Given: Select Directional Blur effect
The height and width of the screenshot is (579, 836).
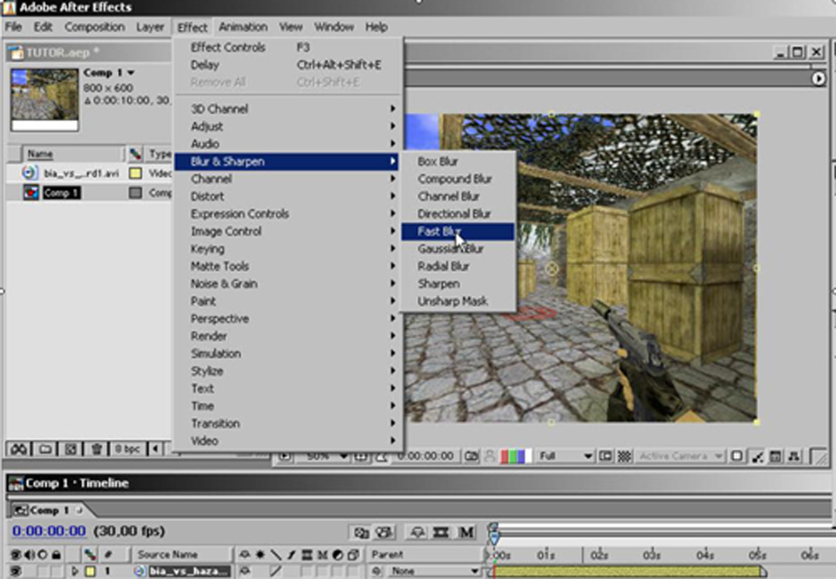Looking at the screenshot, I should [x=458, y=214].
